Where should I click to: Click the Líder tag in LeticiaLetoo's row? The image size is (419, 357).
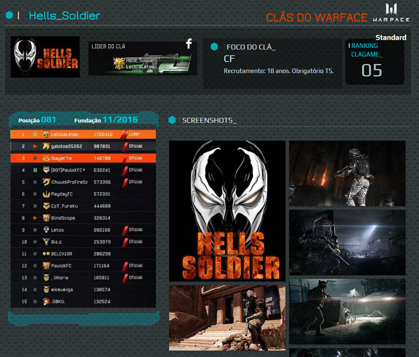tap(134, 134)
